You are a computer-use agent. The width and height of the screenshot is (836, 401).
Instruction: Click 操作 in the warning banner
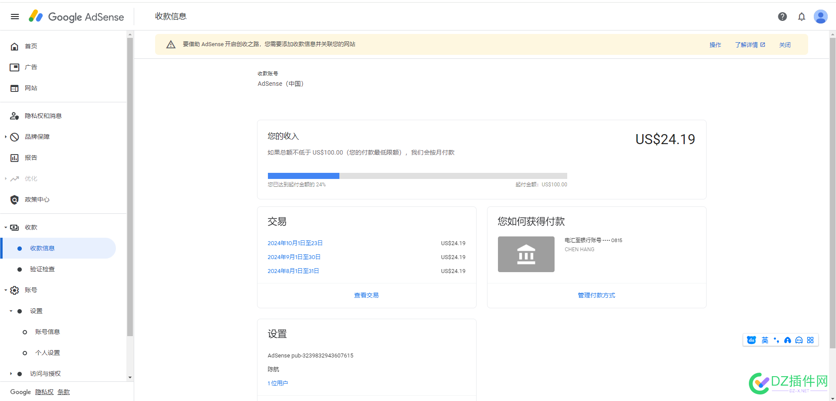pos(715,45)
